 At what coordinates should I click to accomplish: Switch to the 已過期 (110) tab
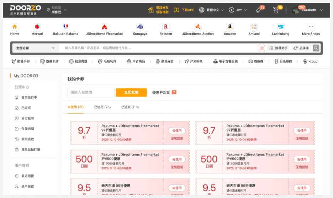(x=130, y=107)
